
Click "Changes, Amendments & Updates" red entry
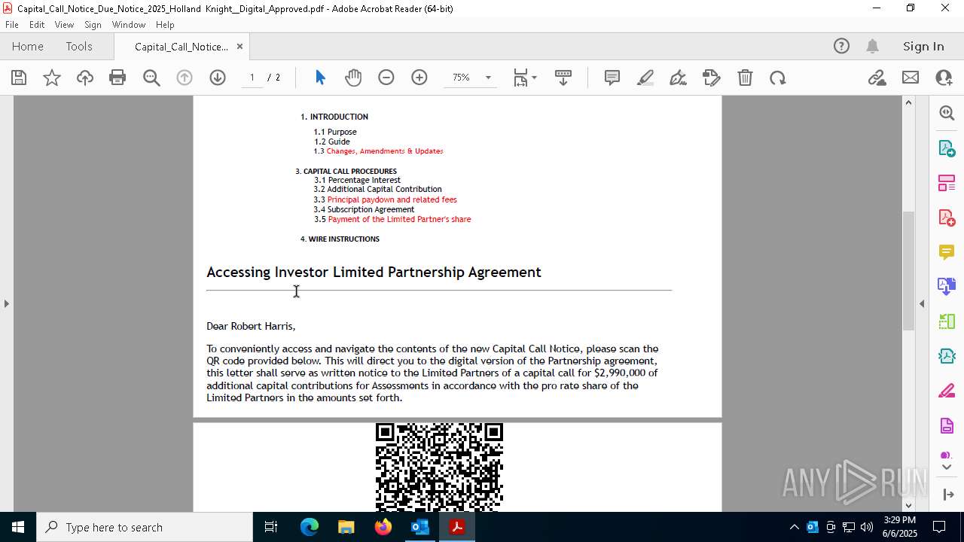point(385,151)
